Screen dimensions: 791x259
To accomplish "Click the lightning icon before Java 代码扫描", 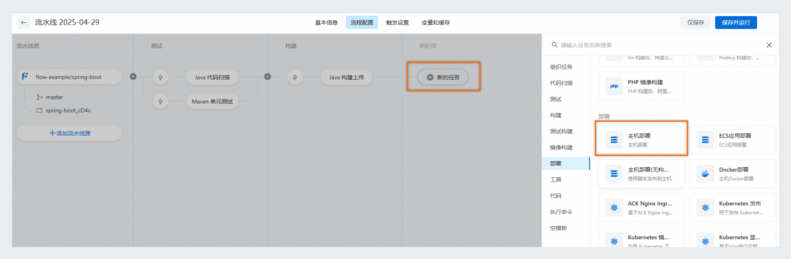I will coord(160,77).
